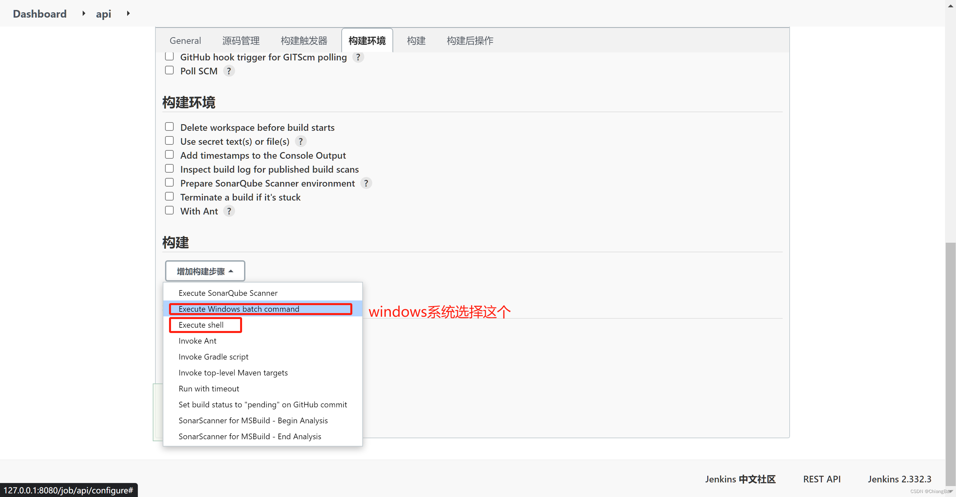This screenshot has height=497, width=956.
Task: Expand breadcrumb arrow after api
Action: pos(128,13)
